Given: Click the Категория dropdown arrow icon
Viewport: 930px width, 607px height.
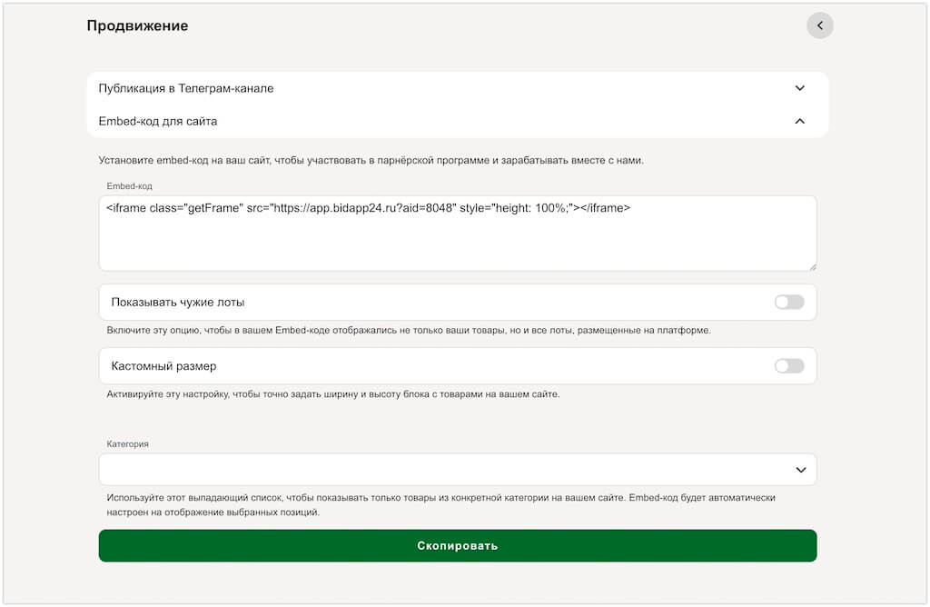Looking at the screenshot, I should [x=800, y=470].
